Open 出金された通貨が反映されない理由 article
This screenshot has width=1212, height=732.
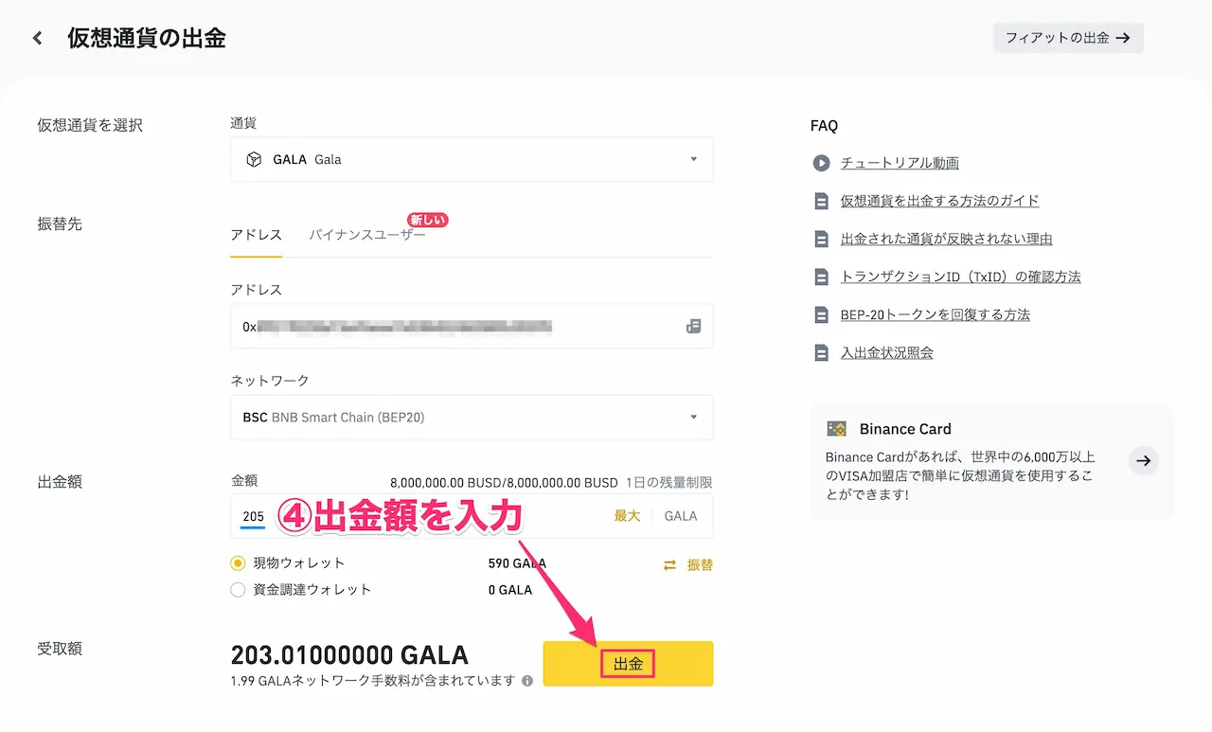(x=947, y=239)
